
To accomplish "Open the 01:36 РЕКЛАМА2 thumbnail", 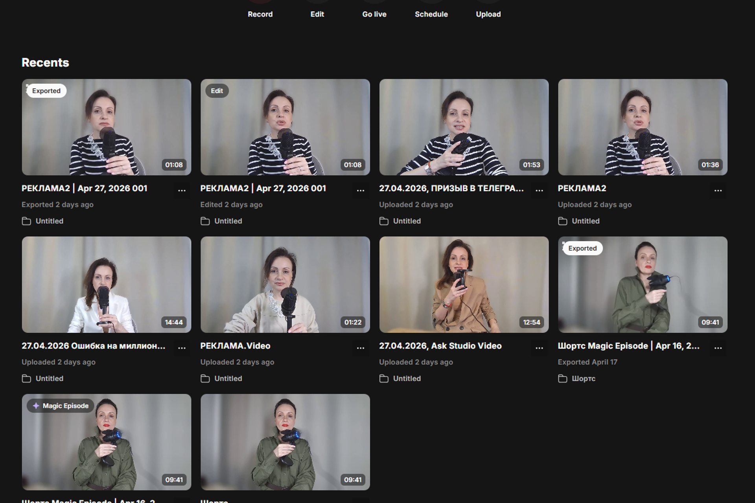I will coord(643,127).
